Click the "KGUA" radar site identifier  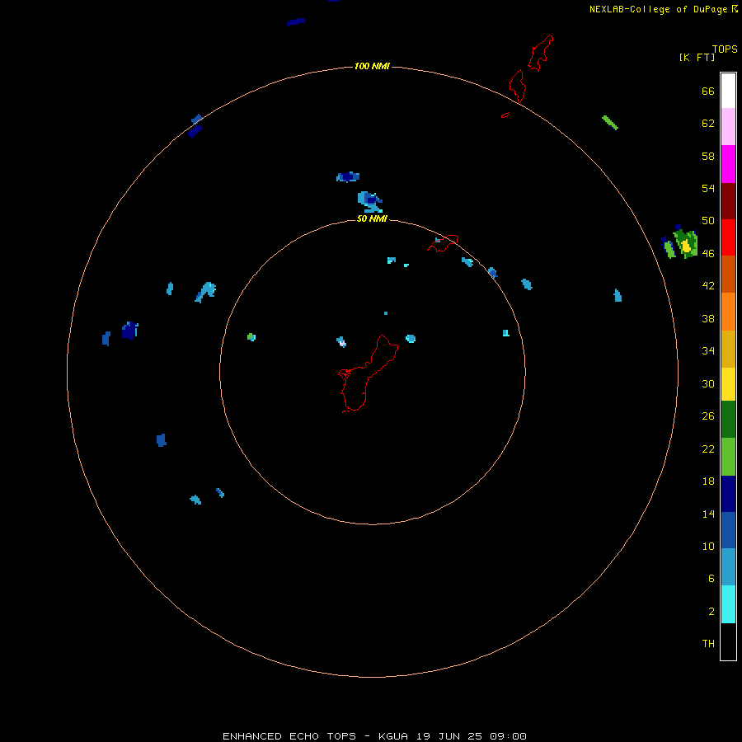pyautogui.click(x=392, y=736)
